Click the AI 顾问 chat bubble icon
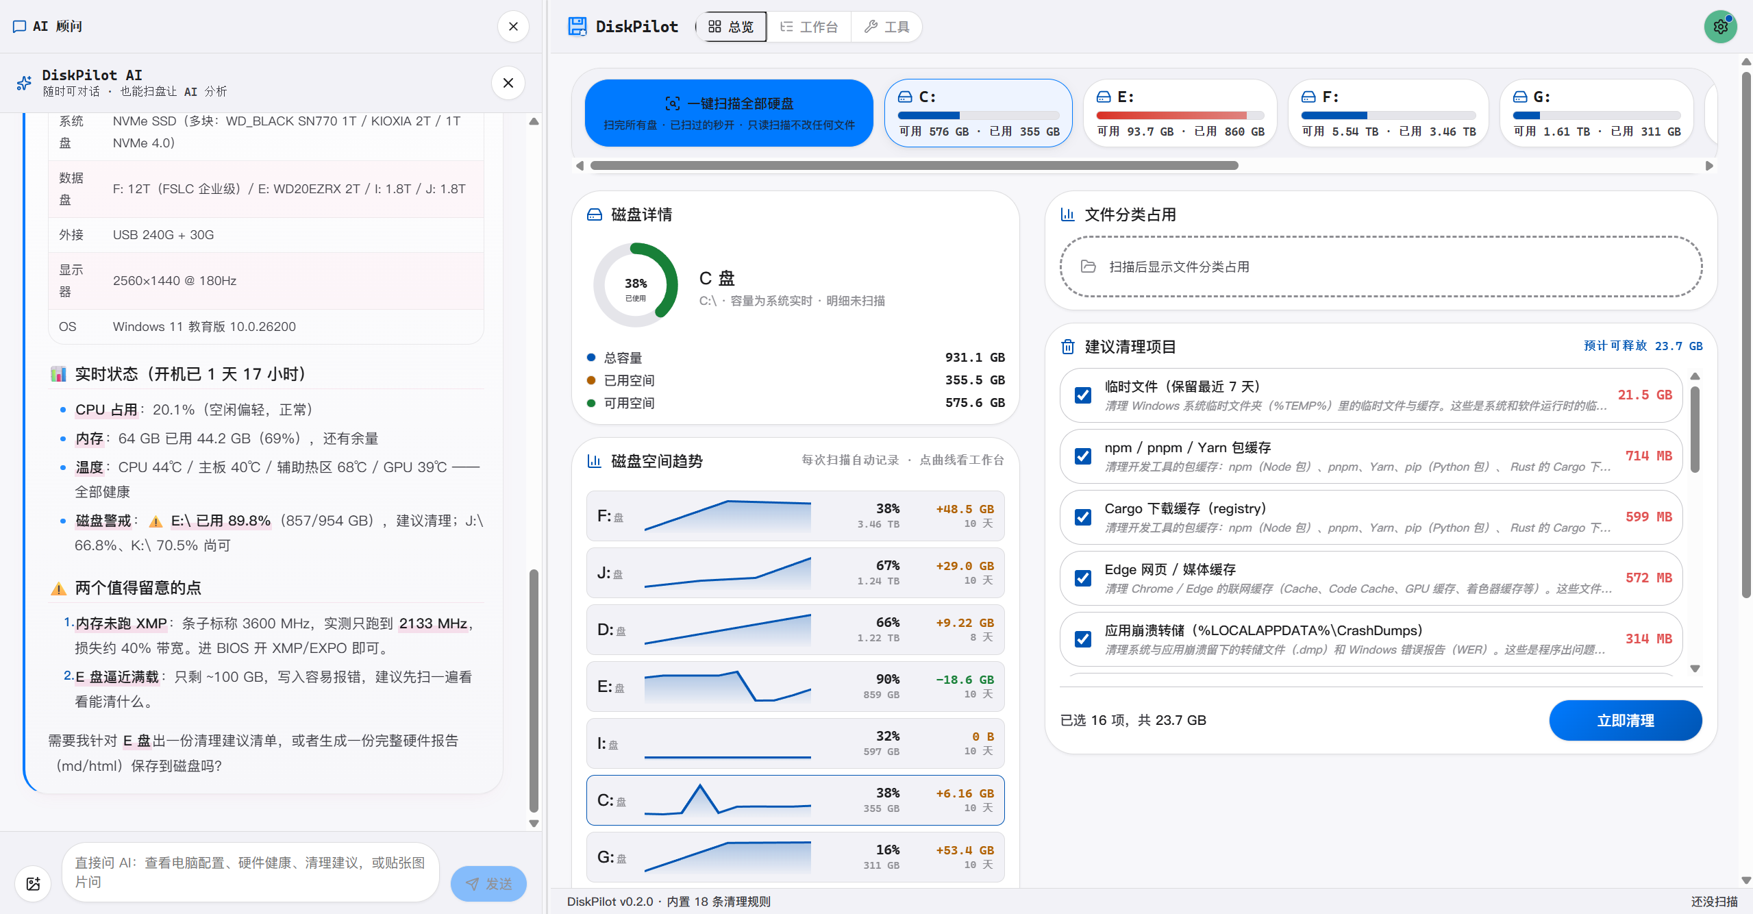 pos(20,26)
